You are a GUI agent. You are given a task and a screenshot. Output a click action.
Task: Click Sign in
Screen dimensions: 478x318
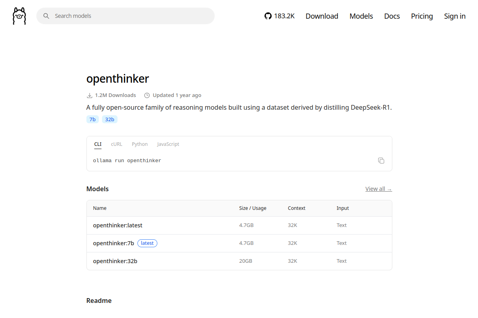coord(455,16)
